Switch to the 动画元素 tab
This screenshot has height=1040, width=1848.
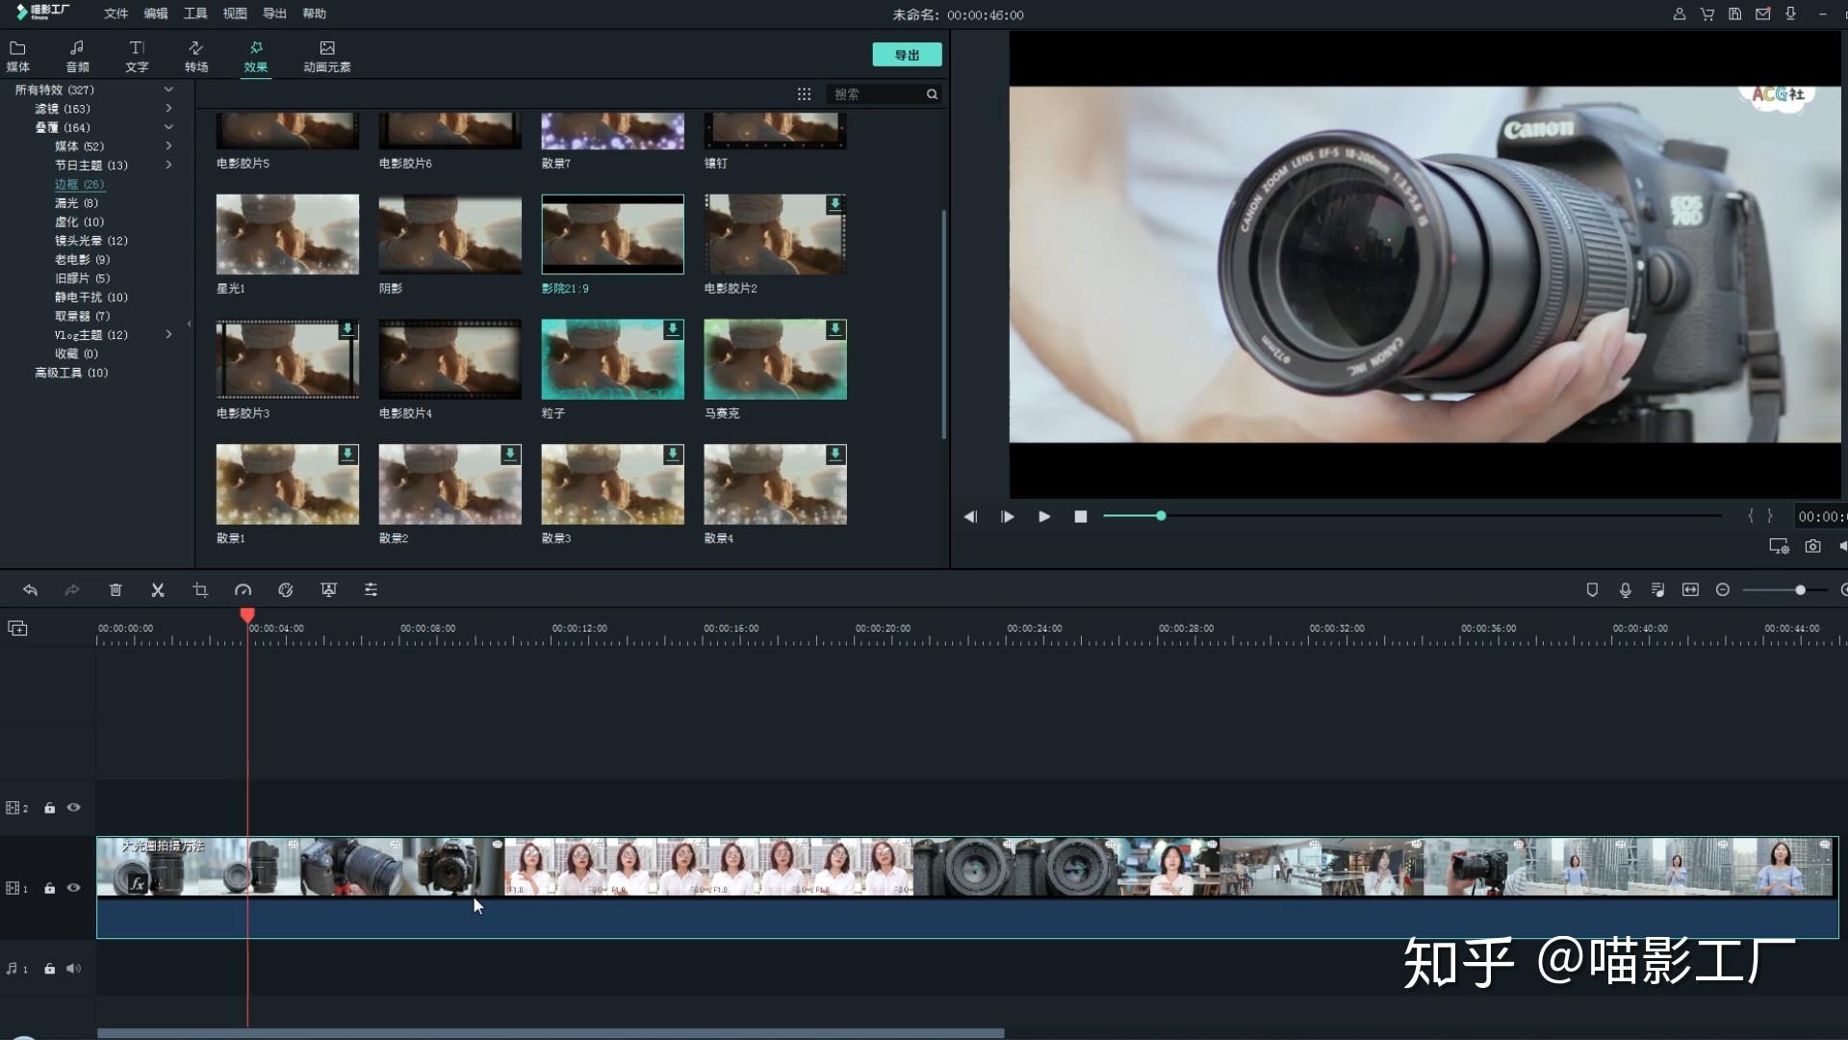point(327,57)
